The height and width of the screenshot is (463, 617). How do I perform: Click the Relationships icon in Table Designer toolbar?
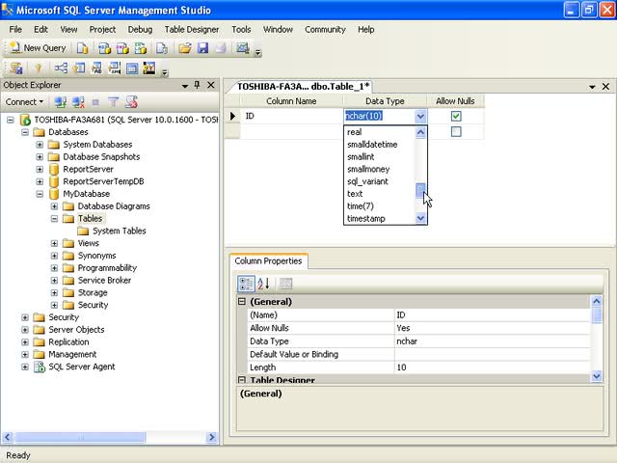tap(61, 68)
